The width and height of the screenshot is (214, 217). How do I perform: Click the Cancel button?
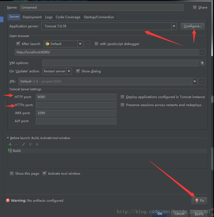(179, 214)
